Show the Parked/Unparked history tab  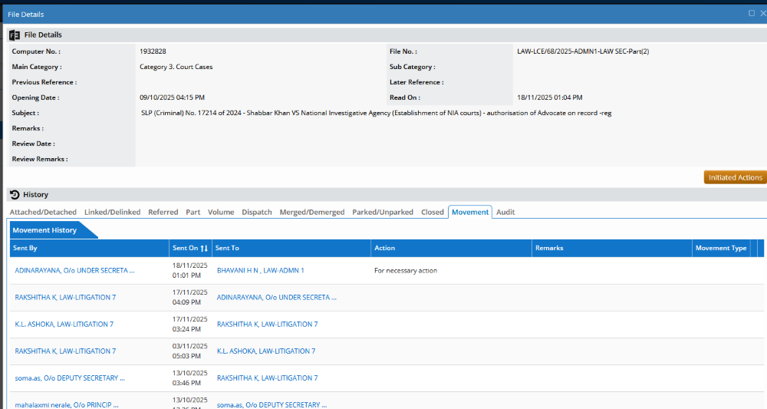point(383,212)
